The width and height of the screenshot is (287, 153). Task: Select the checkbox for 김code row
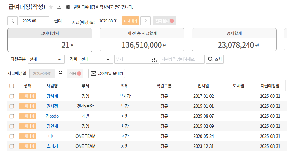click(12, 116)
